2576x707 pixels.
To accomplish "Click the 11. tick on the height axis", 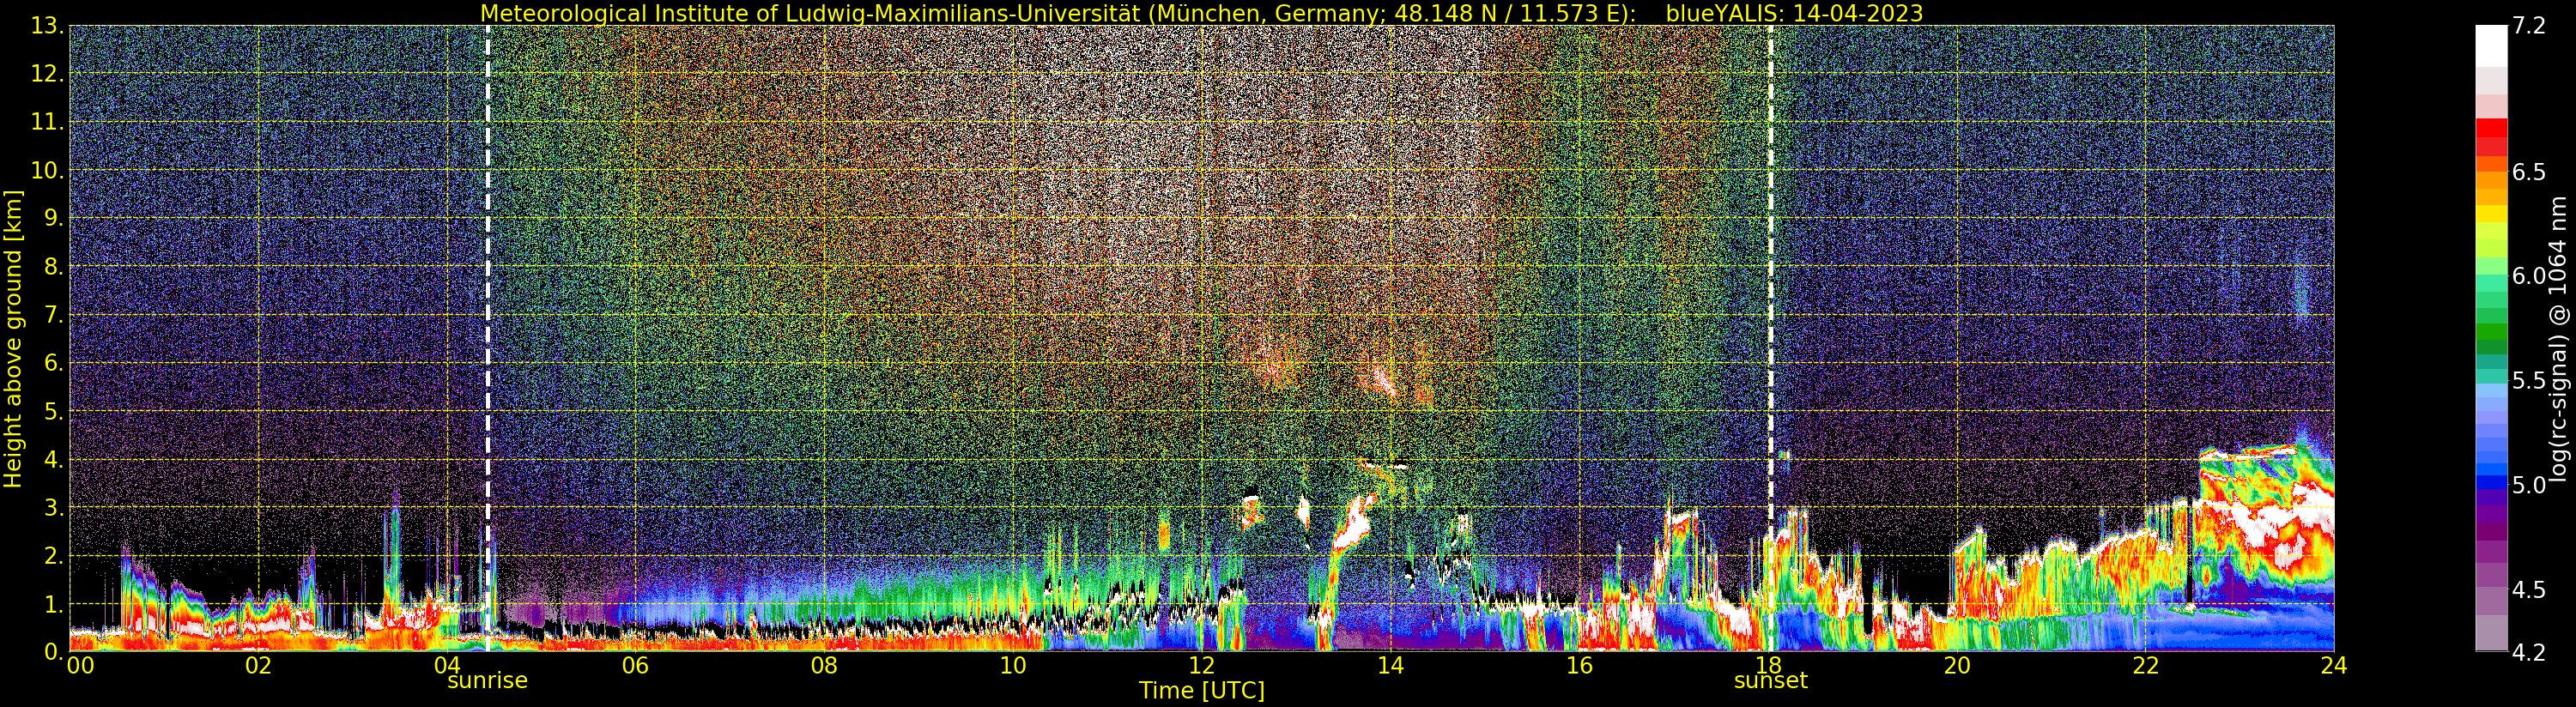I will [47, 122].
